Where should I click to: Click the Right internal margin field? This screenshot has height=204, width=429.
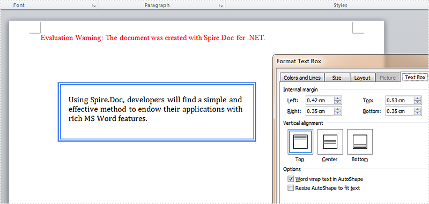pos(320,111)
